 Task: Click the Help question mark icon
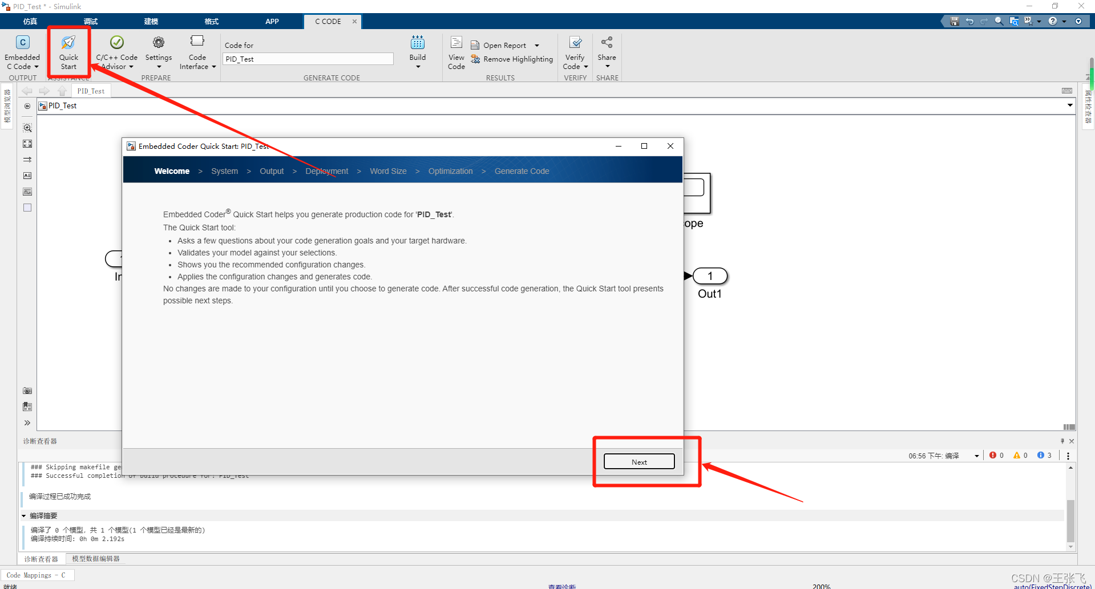pos(1053,21)
